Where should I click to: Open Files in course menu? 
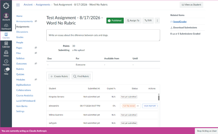[18, 53]
